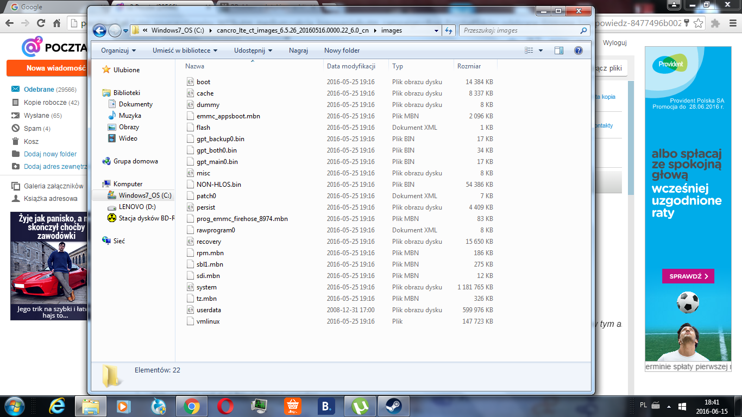The image size is (742, 417).
Task: Click the help question mark icon
Action: point(578,50)
